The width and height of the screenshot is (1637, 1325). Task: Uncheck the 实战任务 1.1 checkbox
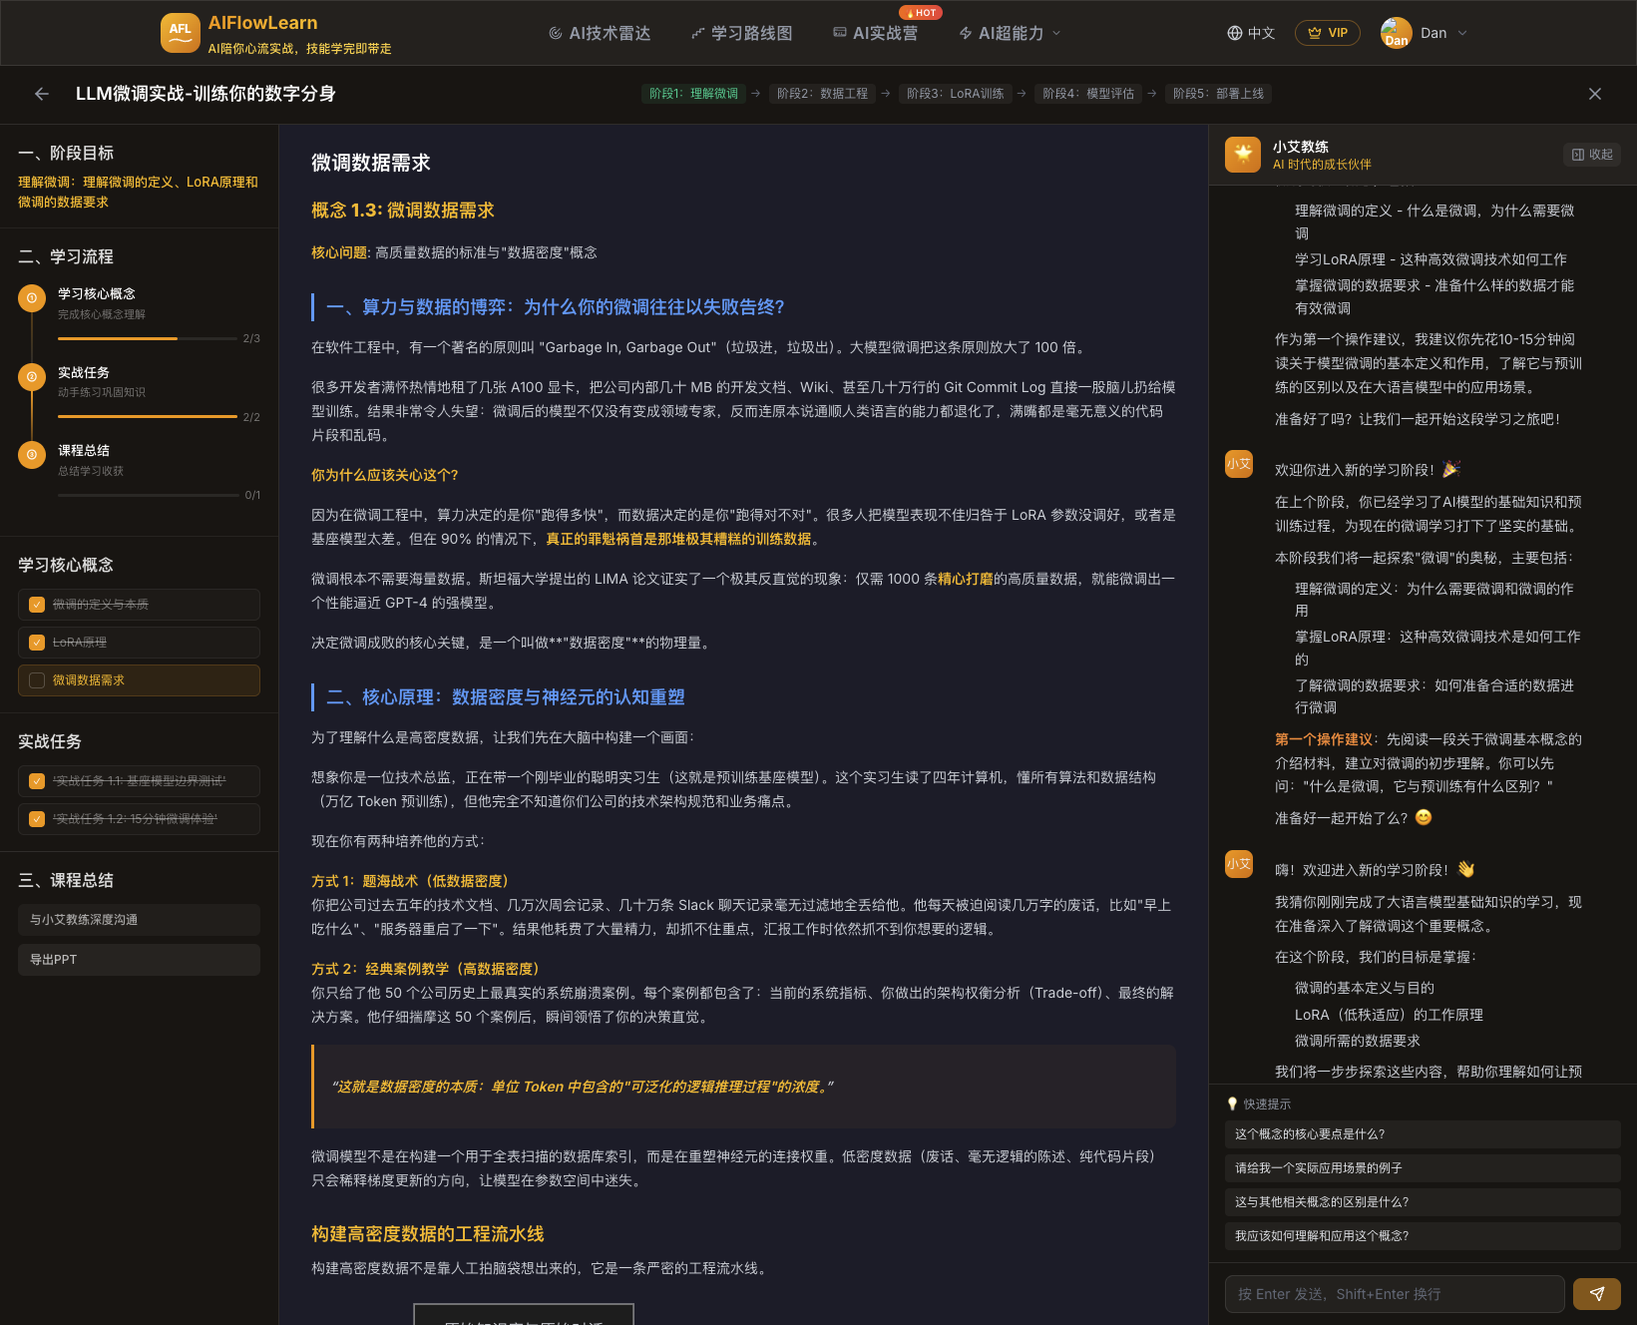[x=37, y=781]
